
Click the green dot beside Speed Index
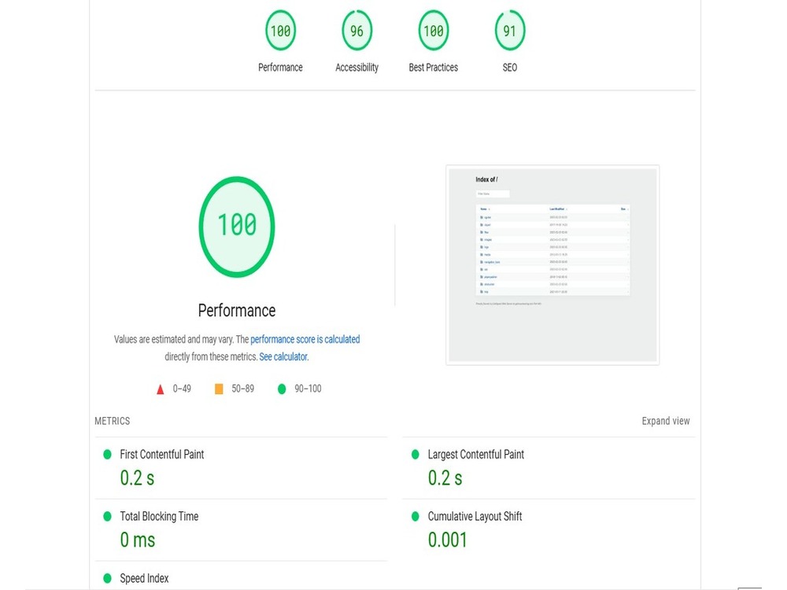click(107, 578)
